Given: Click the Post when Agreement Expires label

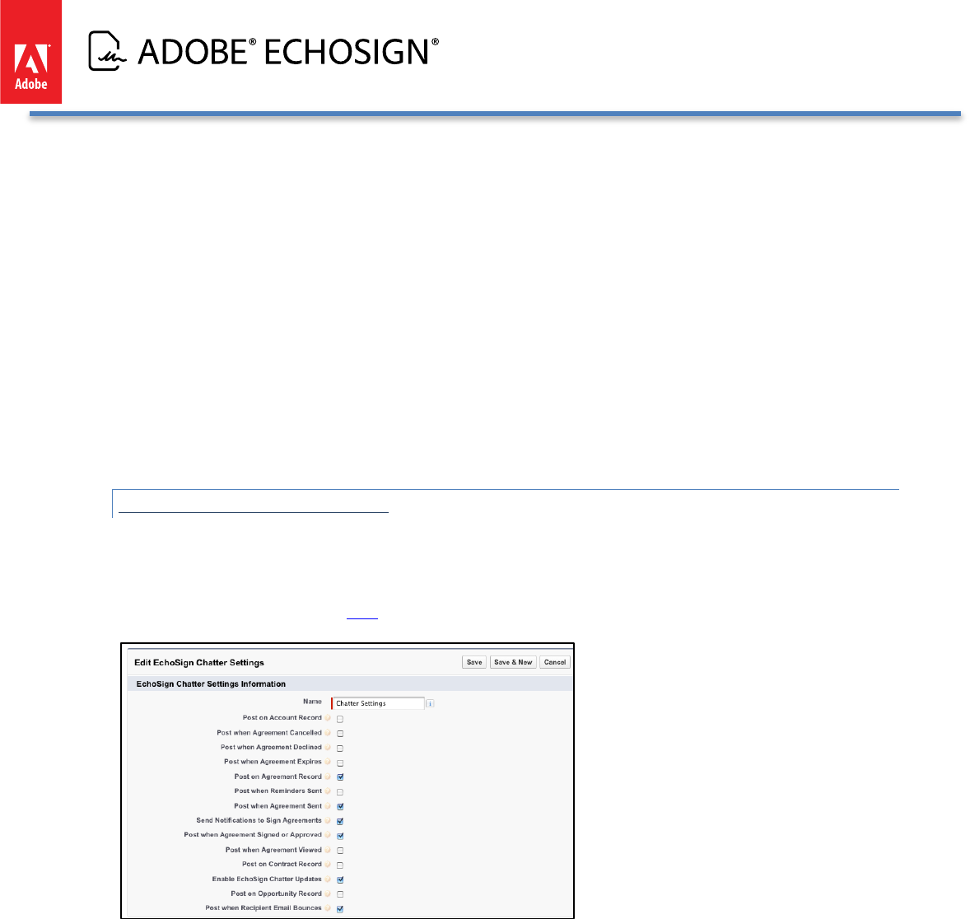Looking at the screenshot, I should [273, 762].
